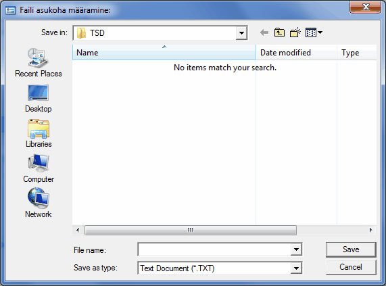Open Libraries in places bar
The width and height of the screenshot is (386, 286).
tap(39, 133)
